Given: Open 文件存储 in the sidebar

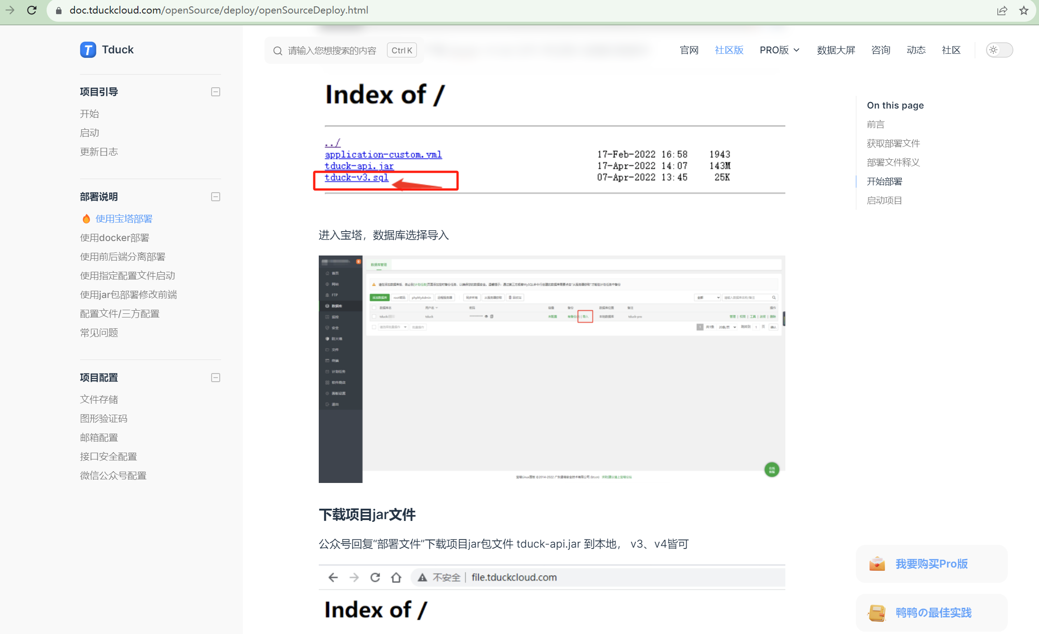Looking at the screenshot, I should tap(99, 400).
